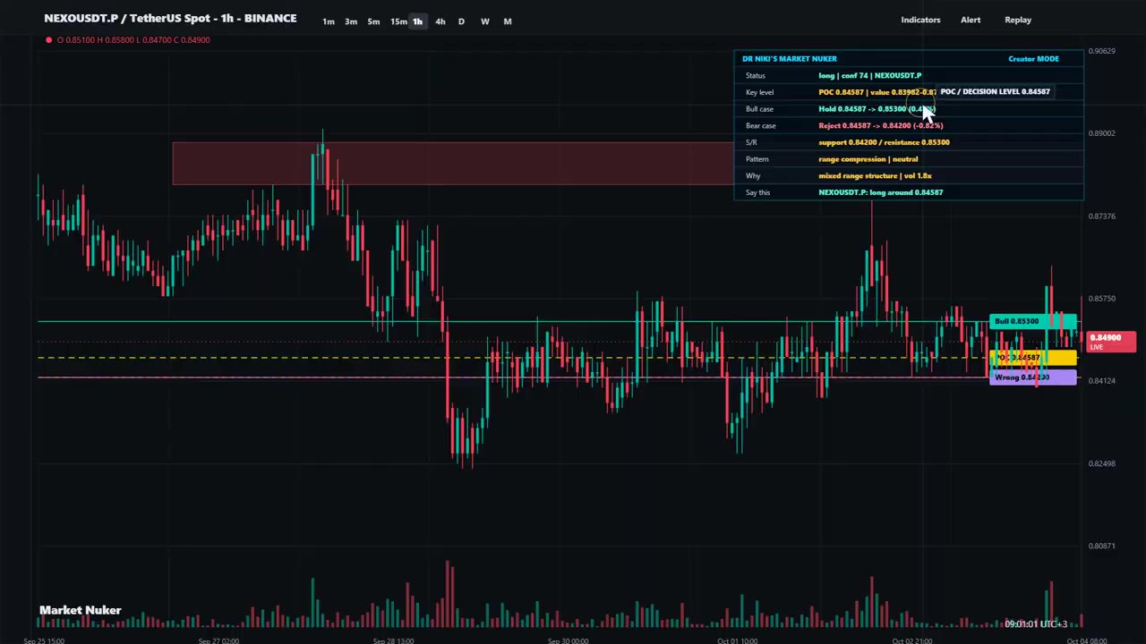Click the purple Wrong 0.84200 level label
1146x644 pixels.
pos(1033,377)
